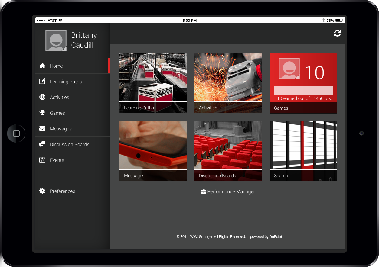Click the Home house icon in sidebar
Viewport: 379px width, 267px height.
pos(42,66)
